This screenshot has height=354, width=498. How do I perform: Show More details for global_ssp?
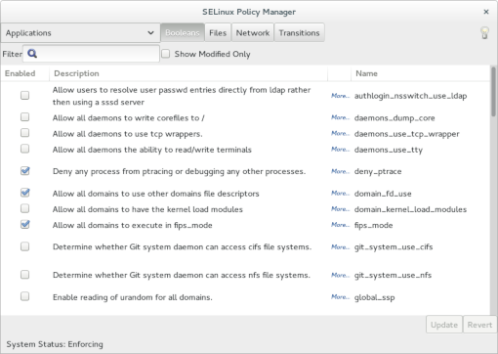[x=340, y=297]
